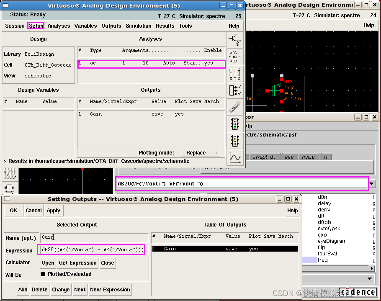Click the Calculator Close button
This screenshot has width=381, height=301.
pyautogui.click(x=108, y=263)
